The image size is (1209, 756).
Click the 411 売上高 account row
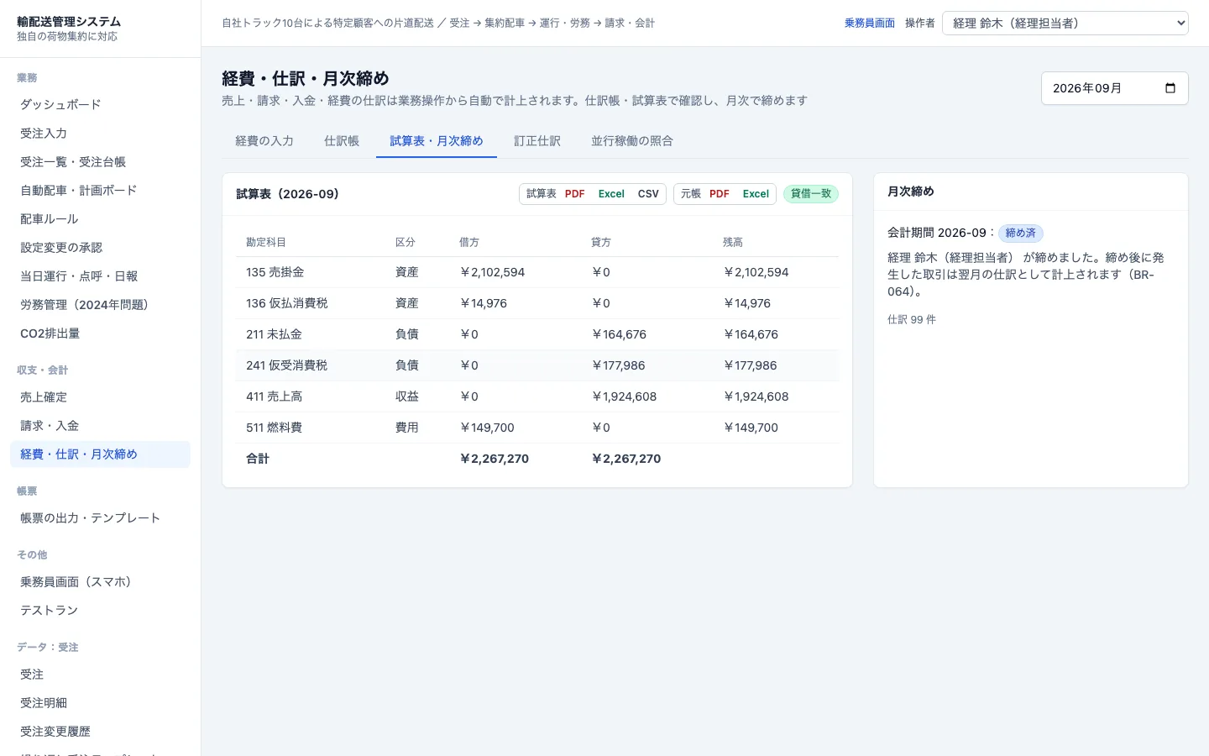point(537,396)
